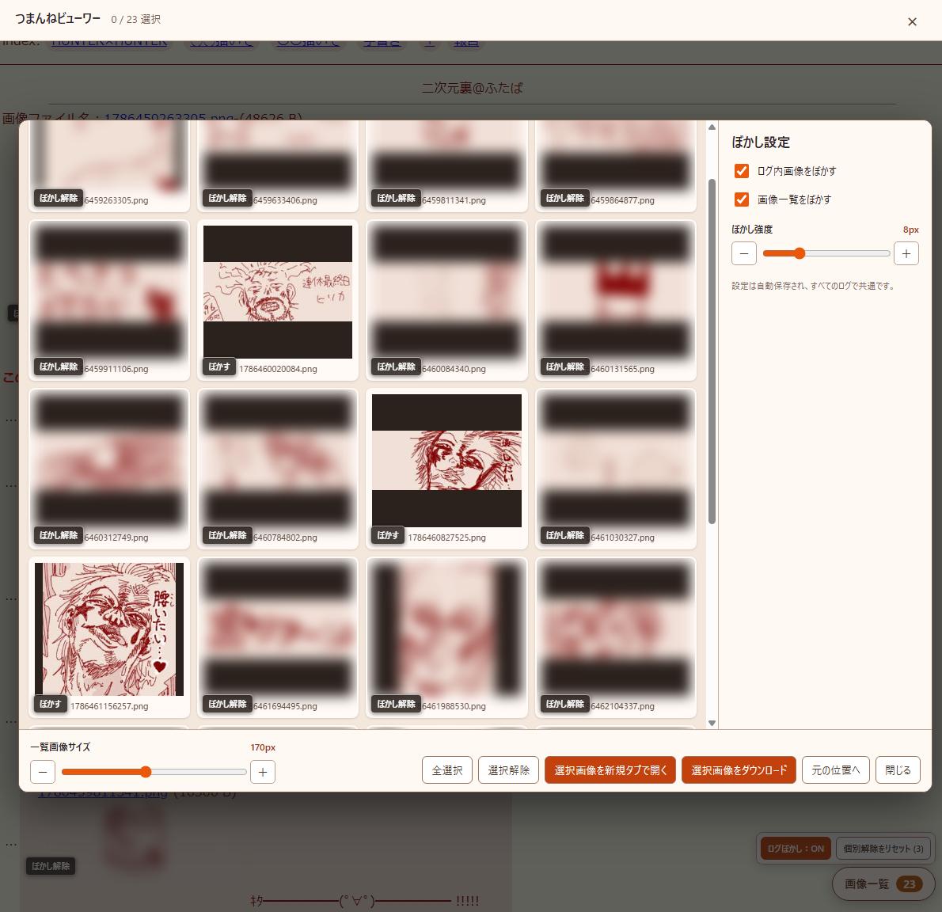
Task: Unblur thumbnail 6460312749.png with ぼかし解除
Action: coord(59,535)
